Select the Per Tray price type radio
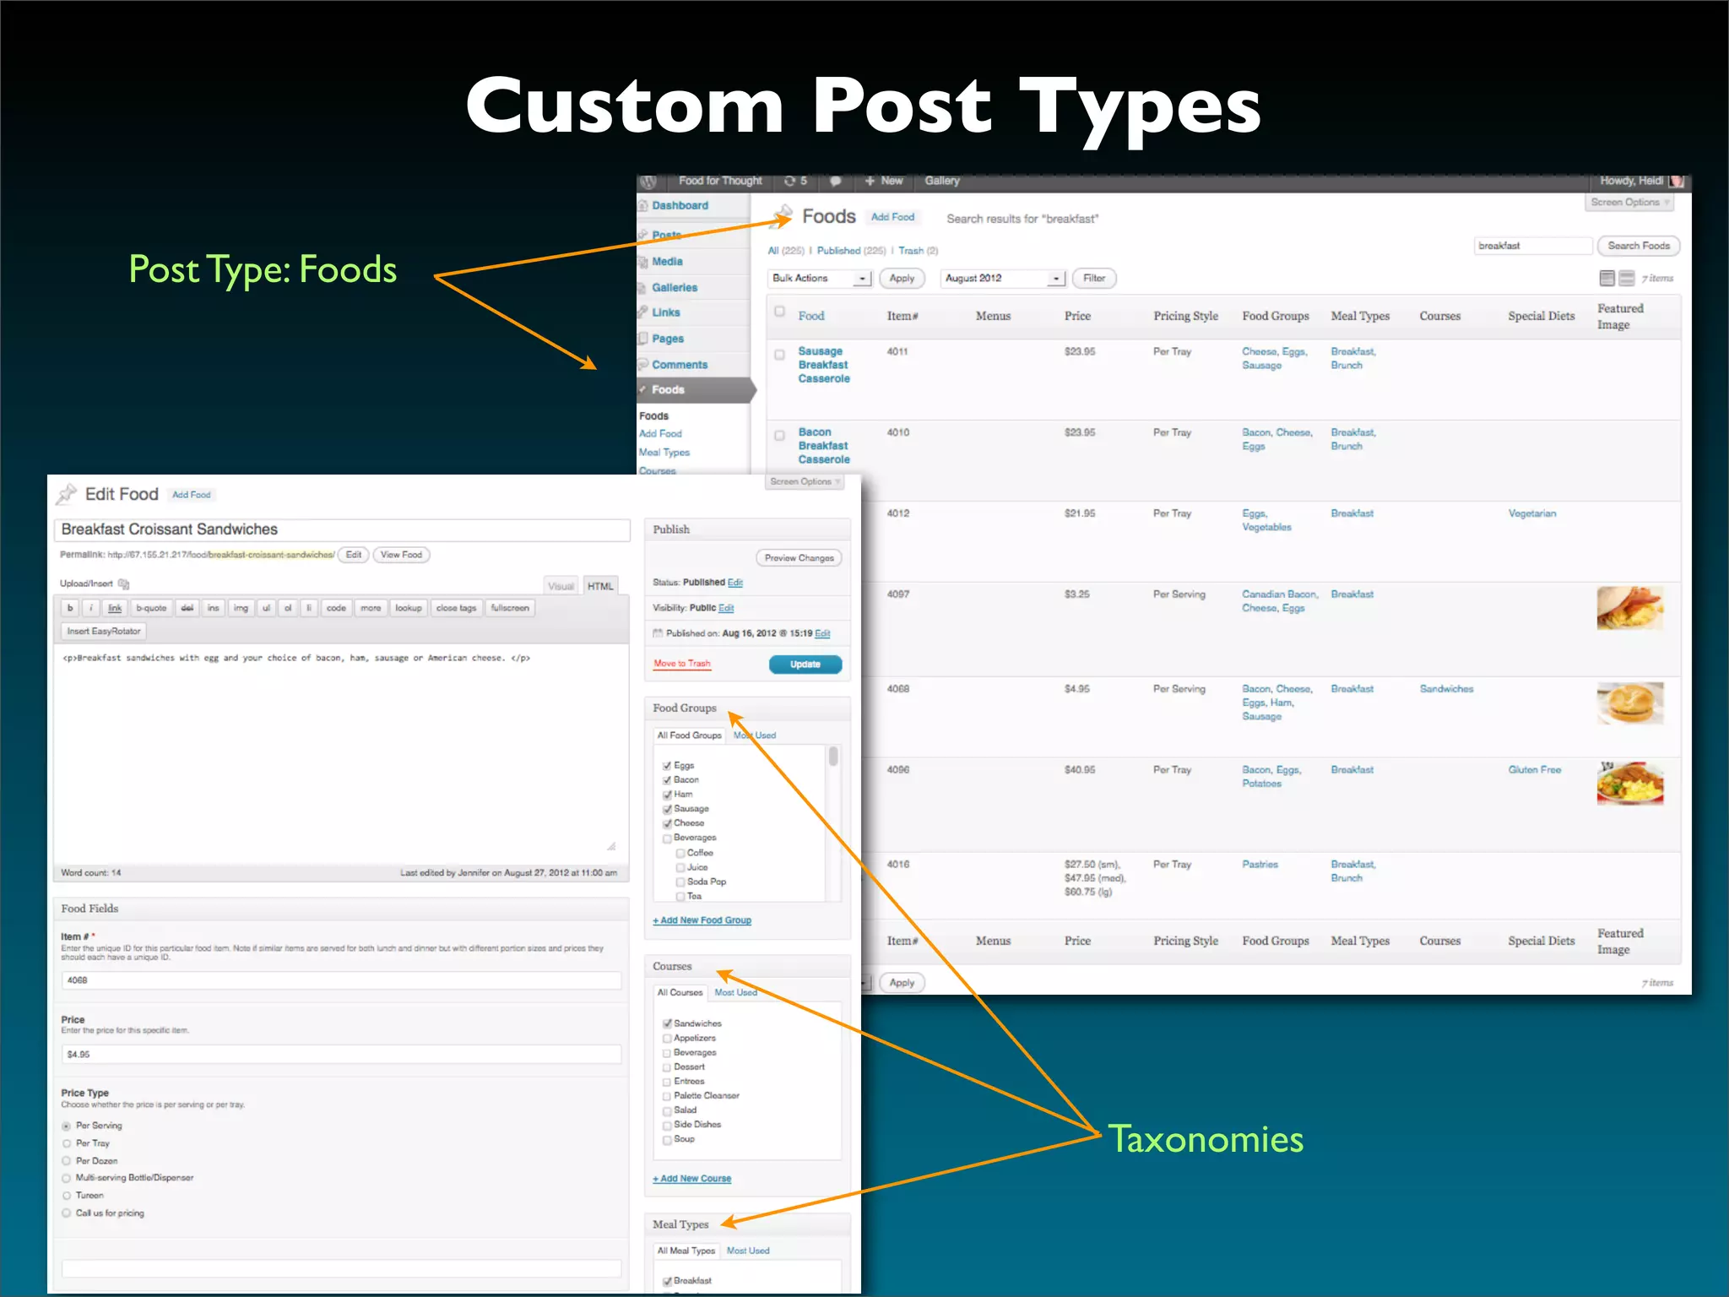Screen dimensions: 1729x1297 coord(67,1144)
